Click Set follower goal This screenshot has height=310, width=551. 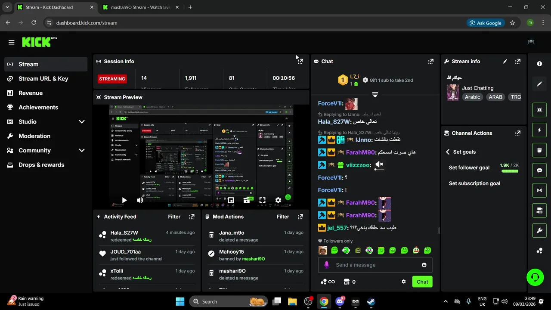point(469,167)
